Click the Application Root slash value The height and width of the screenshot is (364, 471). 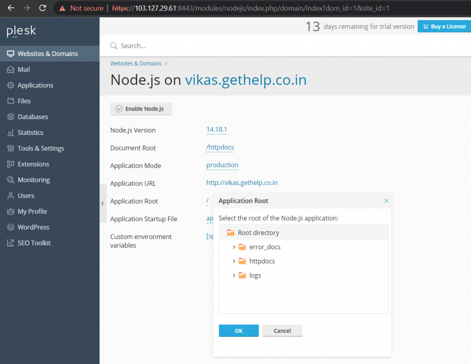click(x=207, y=201)
